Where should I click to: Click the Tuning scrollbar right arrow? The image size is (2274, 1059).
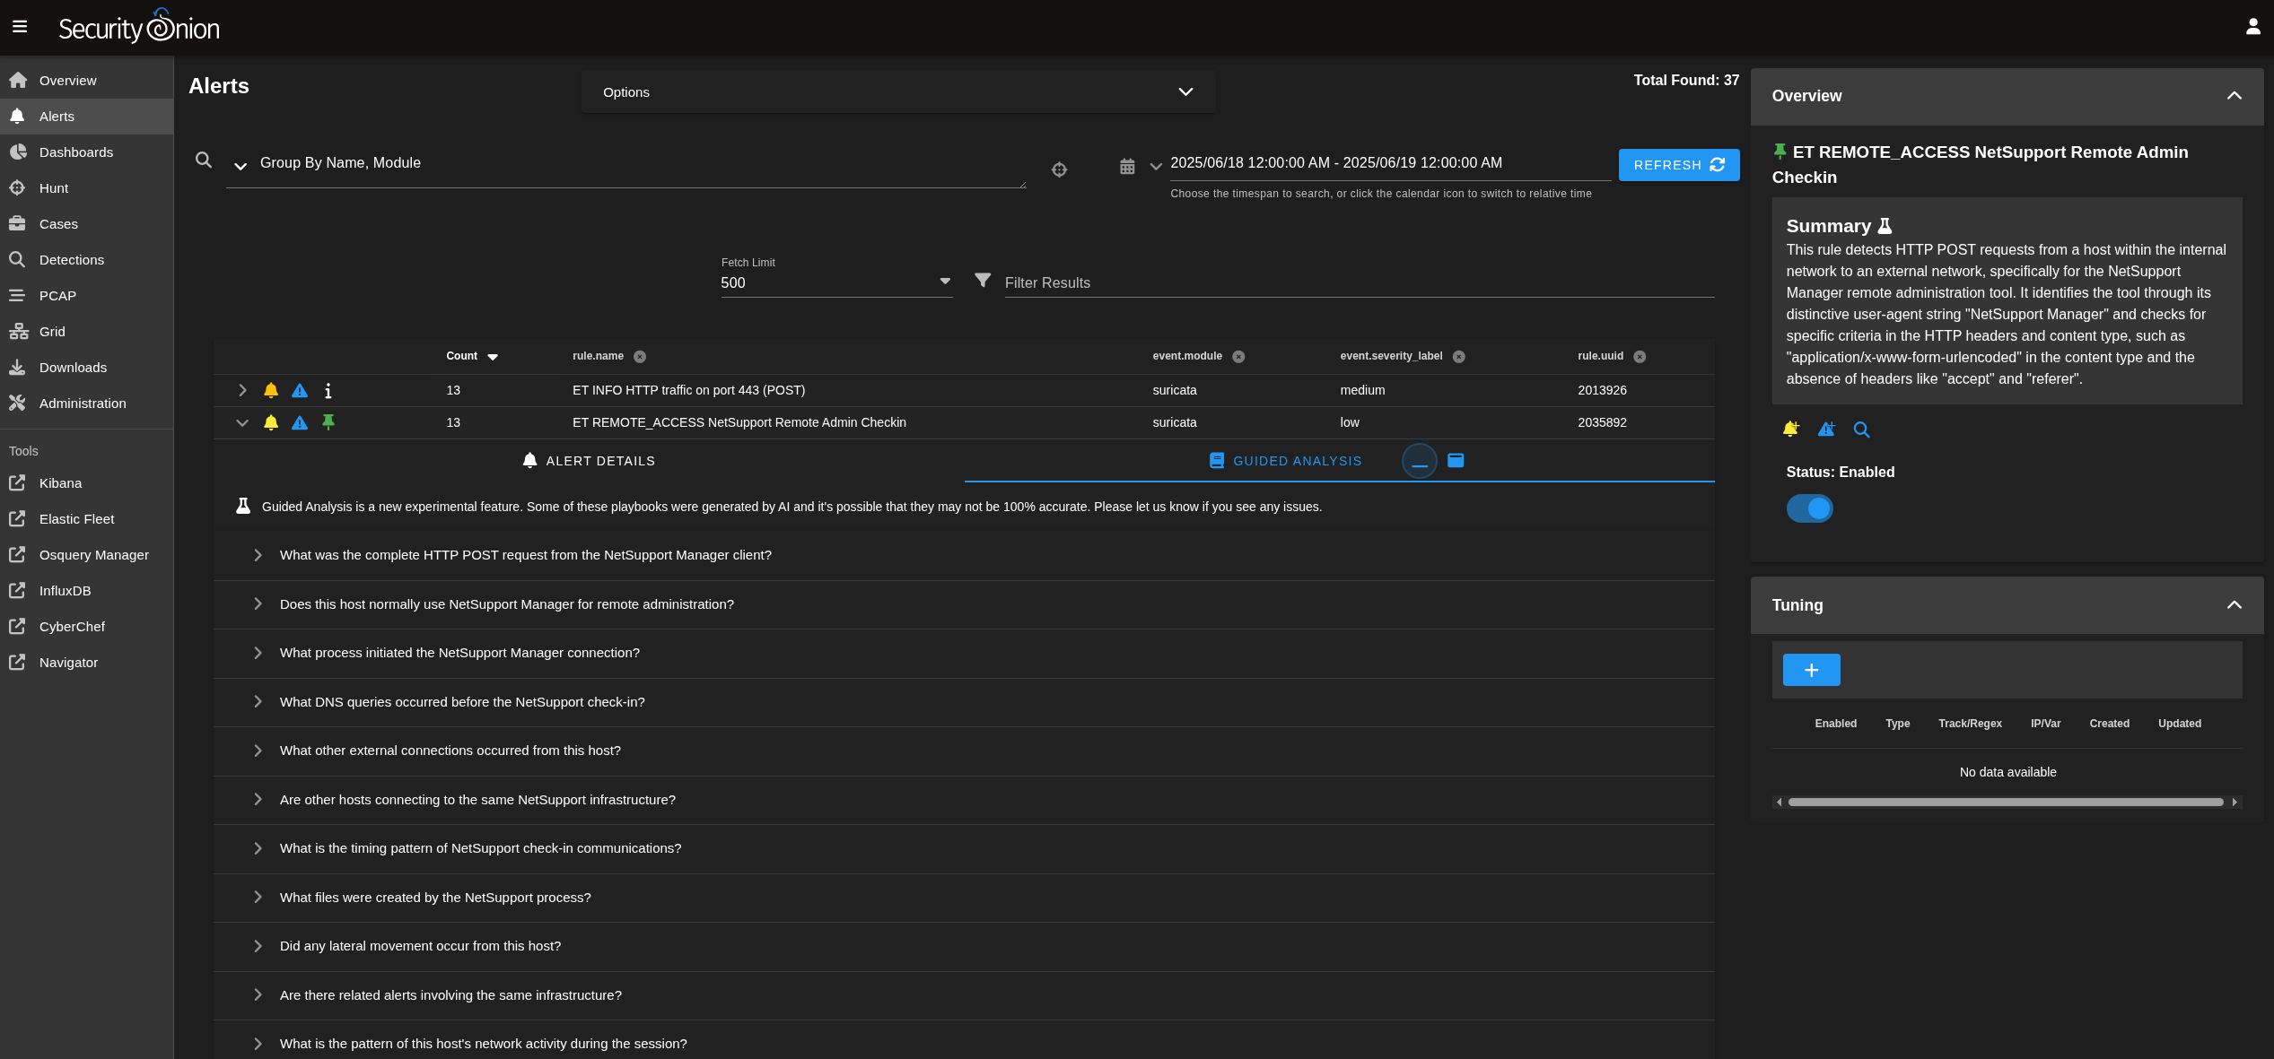click(x=2234, y=803)
